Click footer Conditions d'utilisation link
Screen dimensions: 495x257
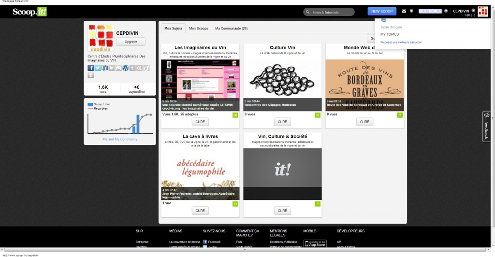(283, 242)
